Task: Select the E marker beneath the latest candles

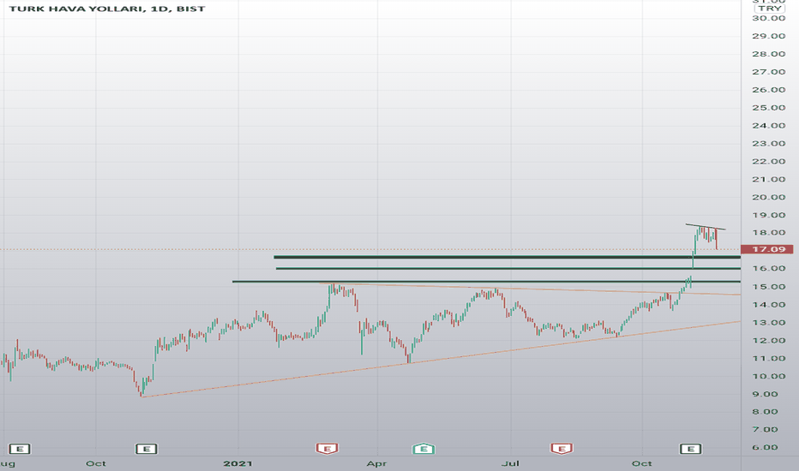Action: [691, 449]
